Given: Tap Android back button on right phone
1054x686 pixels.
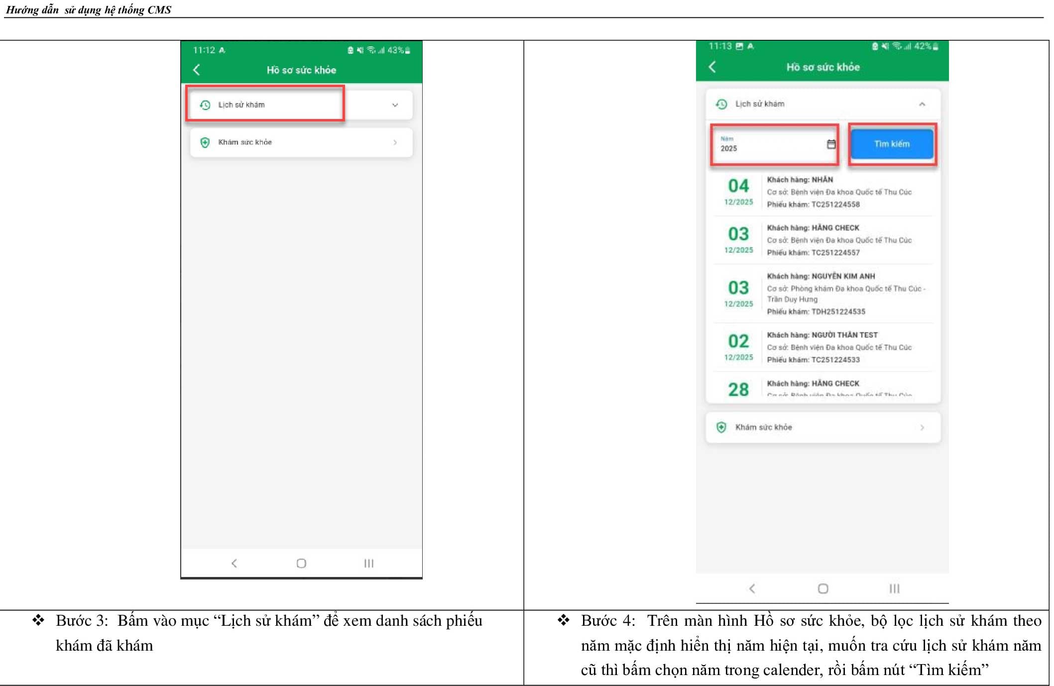Looking at the screenshot, I should coord(752,588).
